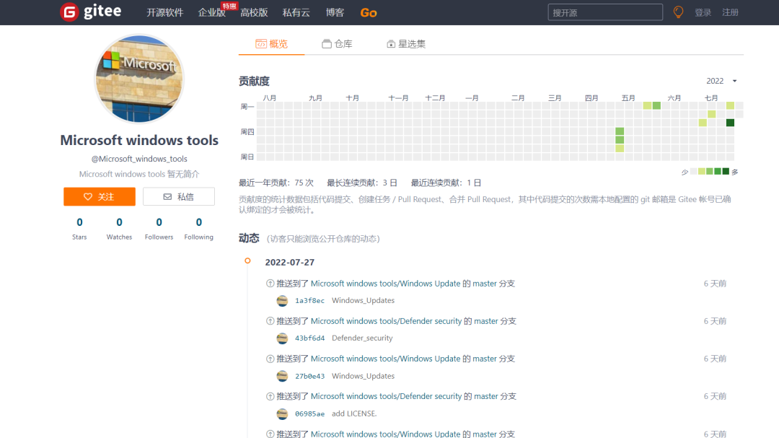Open the 私有云 menu item
This screenshot has height=438, width=779.
tap(296, 12)
